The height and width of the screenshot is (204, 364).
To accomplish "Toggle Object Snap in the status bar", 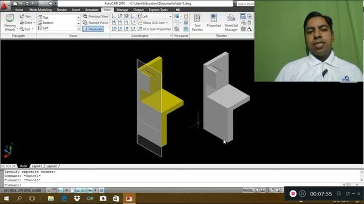I will tap(72, 190).
